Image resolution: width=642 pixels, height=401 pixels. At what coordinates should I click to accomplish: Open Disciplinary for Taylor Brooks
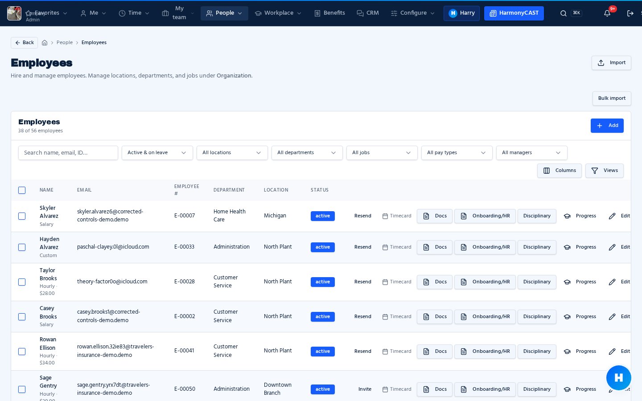click(x=537, y=282)
